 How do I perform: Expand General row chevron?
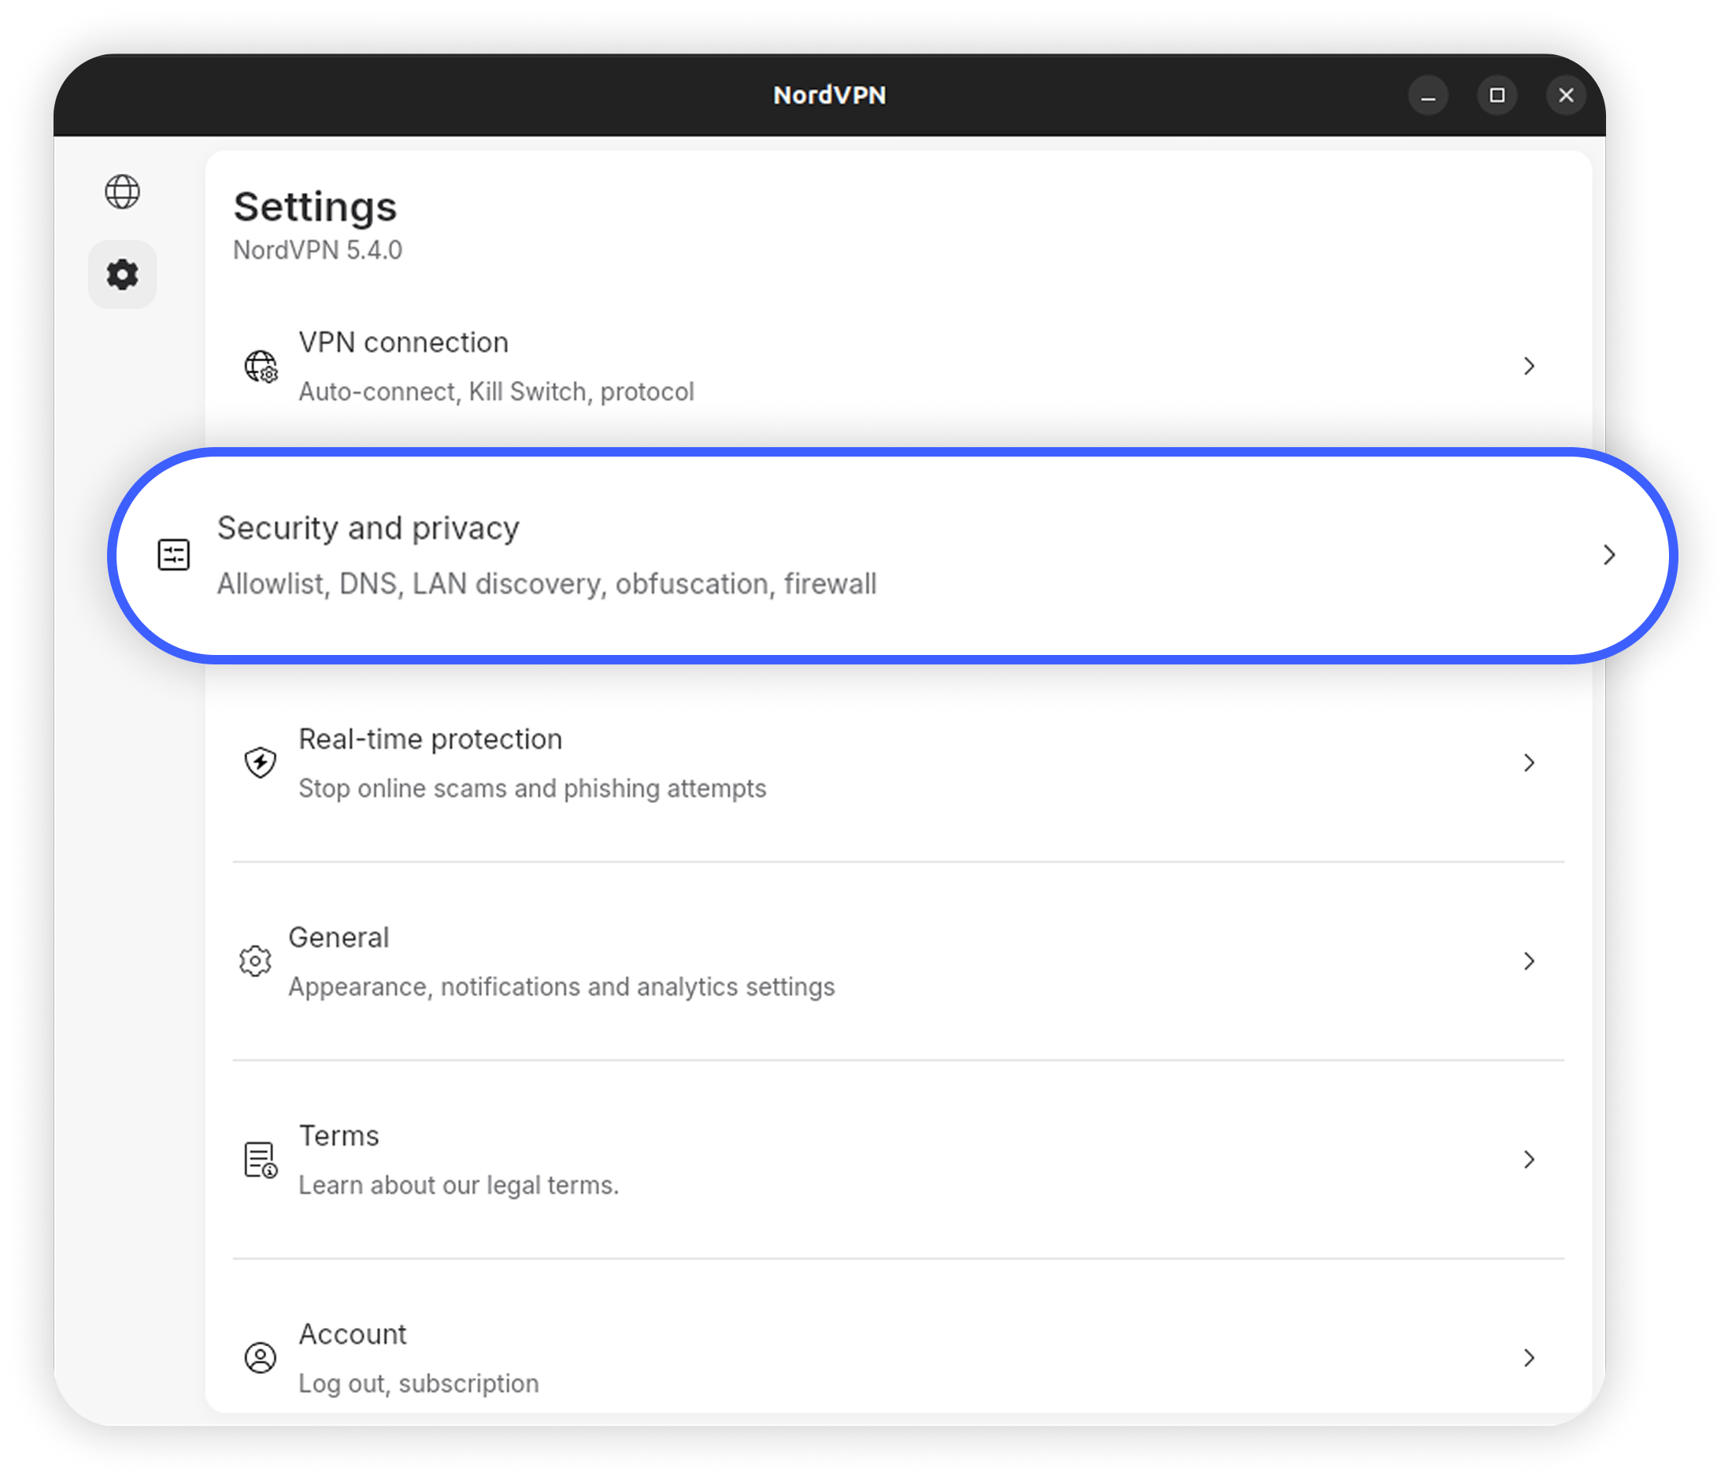(x=1529, y=961)
